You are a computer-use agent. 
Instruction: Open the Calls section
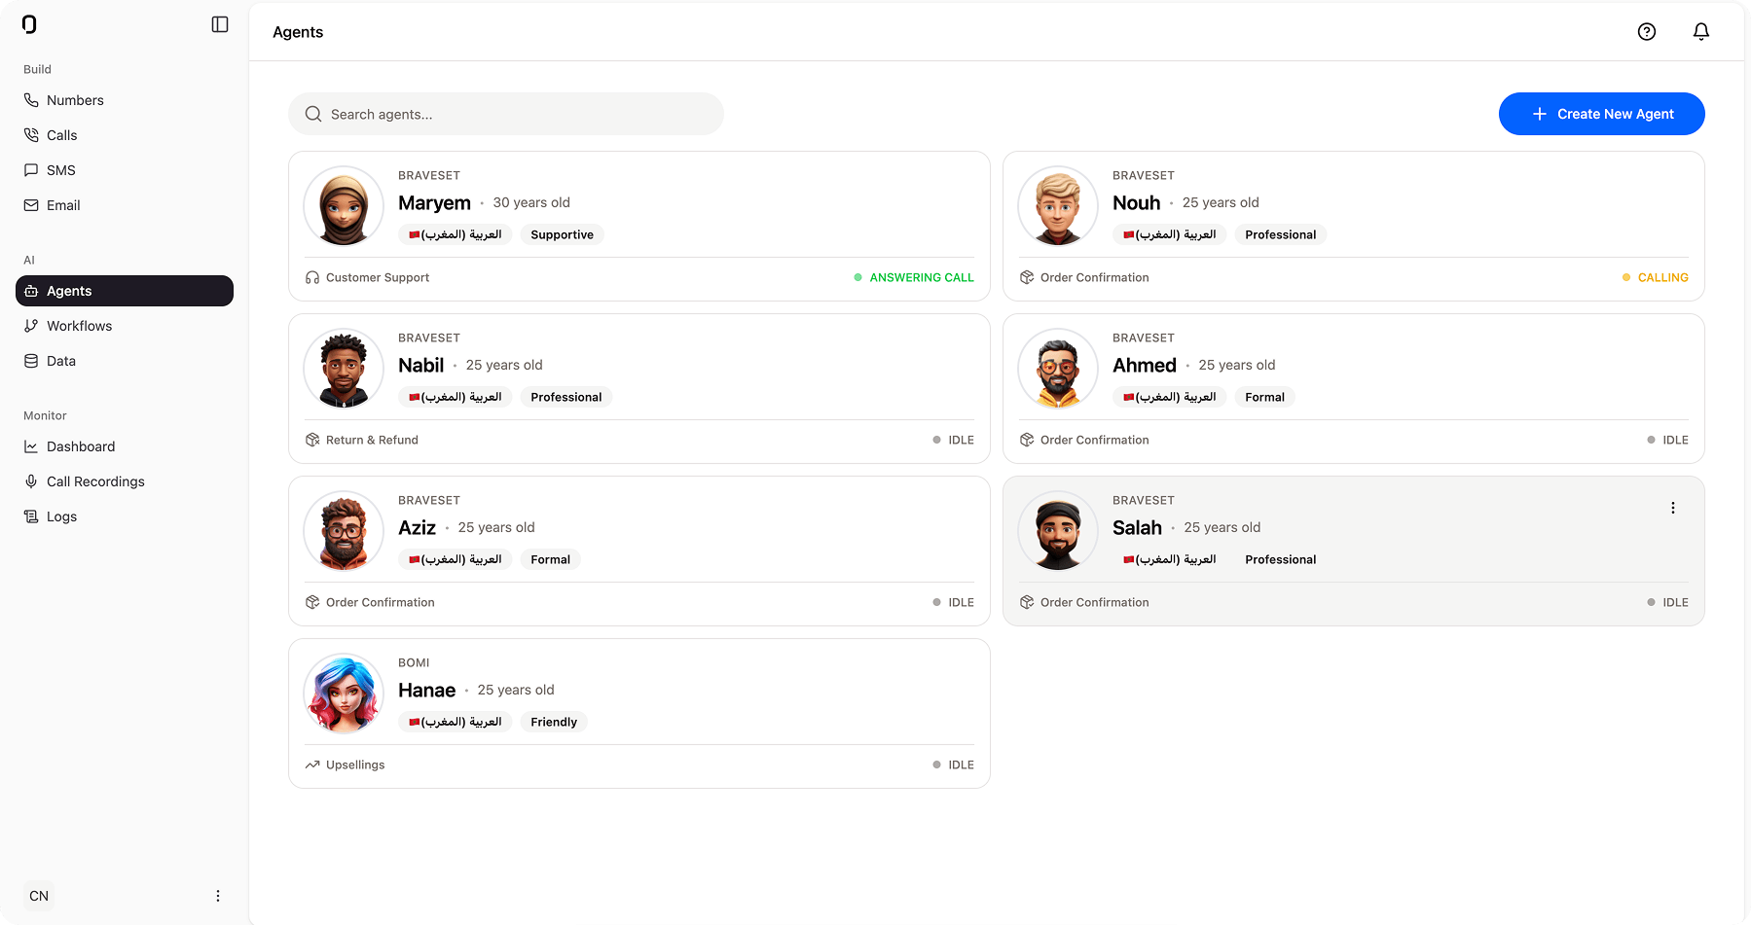pyautogui.click(x=61, y=135)
